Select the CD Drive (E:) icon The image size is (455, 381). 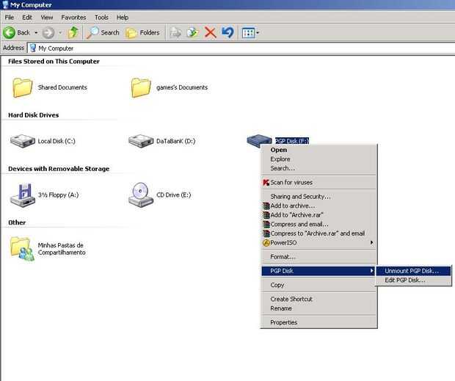click(x=141, y=195)
